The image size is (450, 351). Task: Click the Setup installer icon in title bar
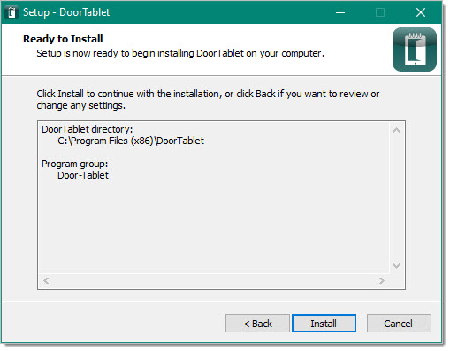[x=11, y=12]
